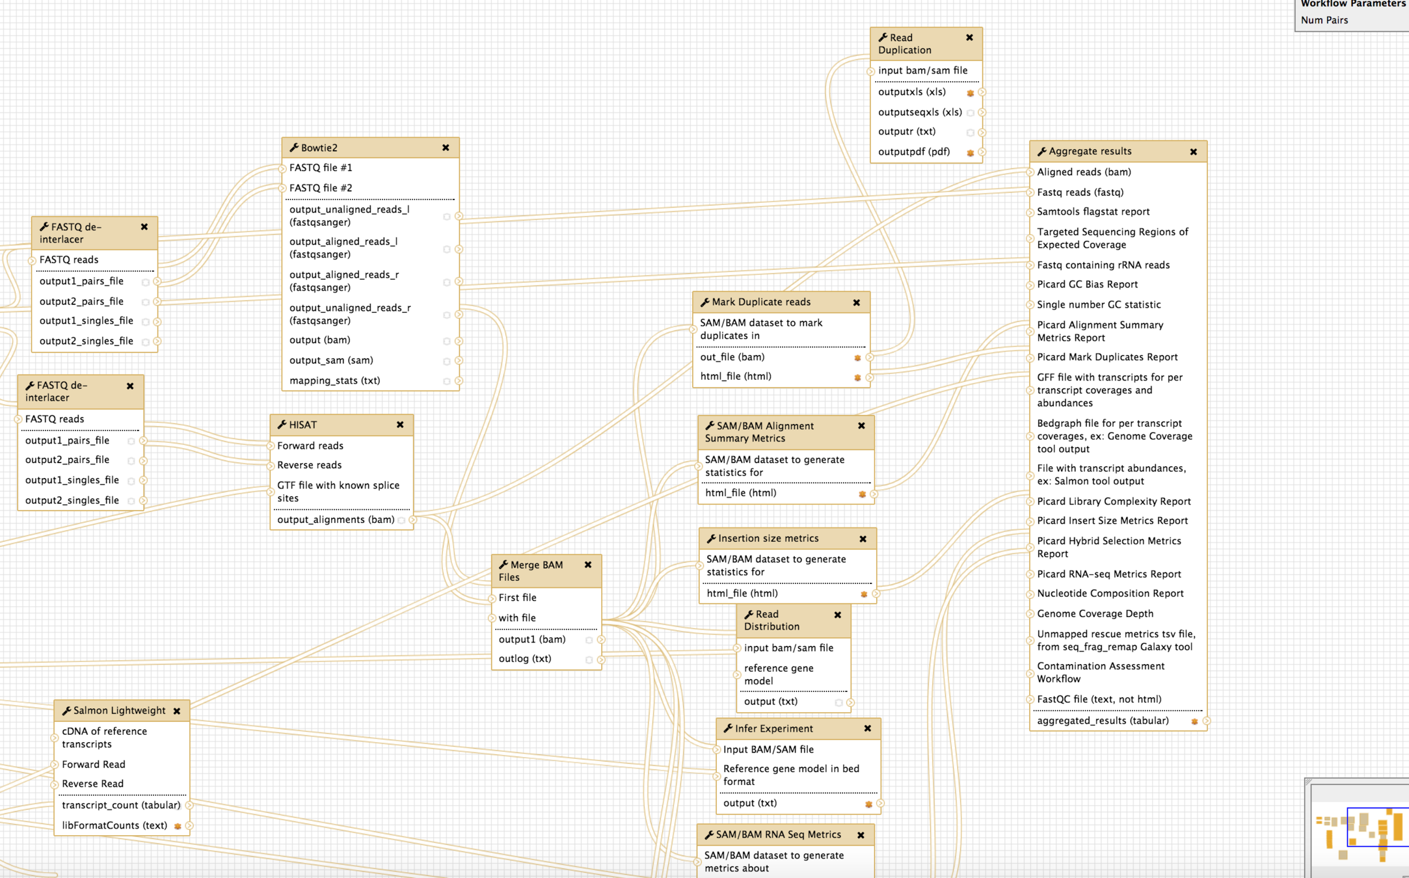Select the Num Pairs workflow parameter
1409x878 pixels.
click(1324, 20)
